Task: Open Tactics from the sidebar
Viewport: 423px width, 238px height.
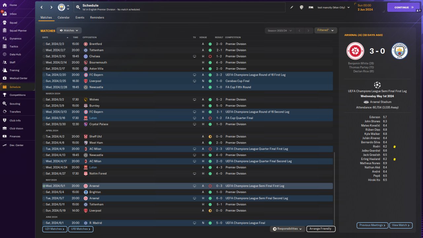Action: coord(14,47)
